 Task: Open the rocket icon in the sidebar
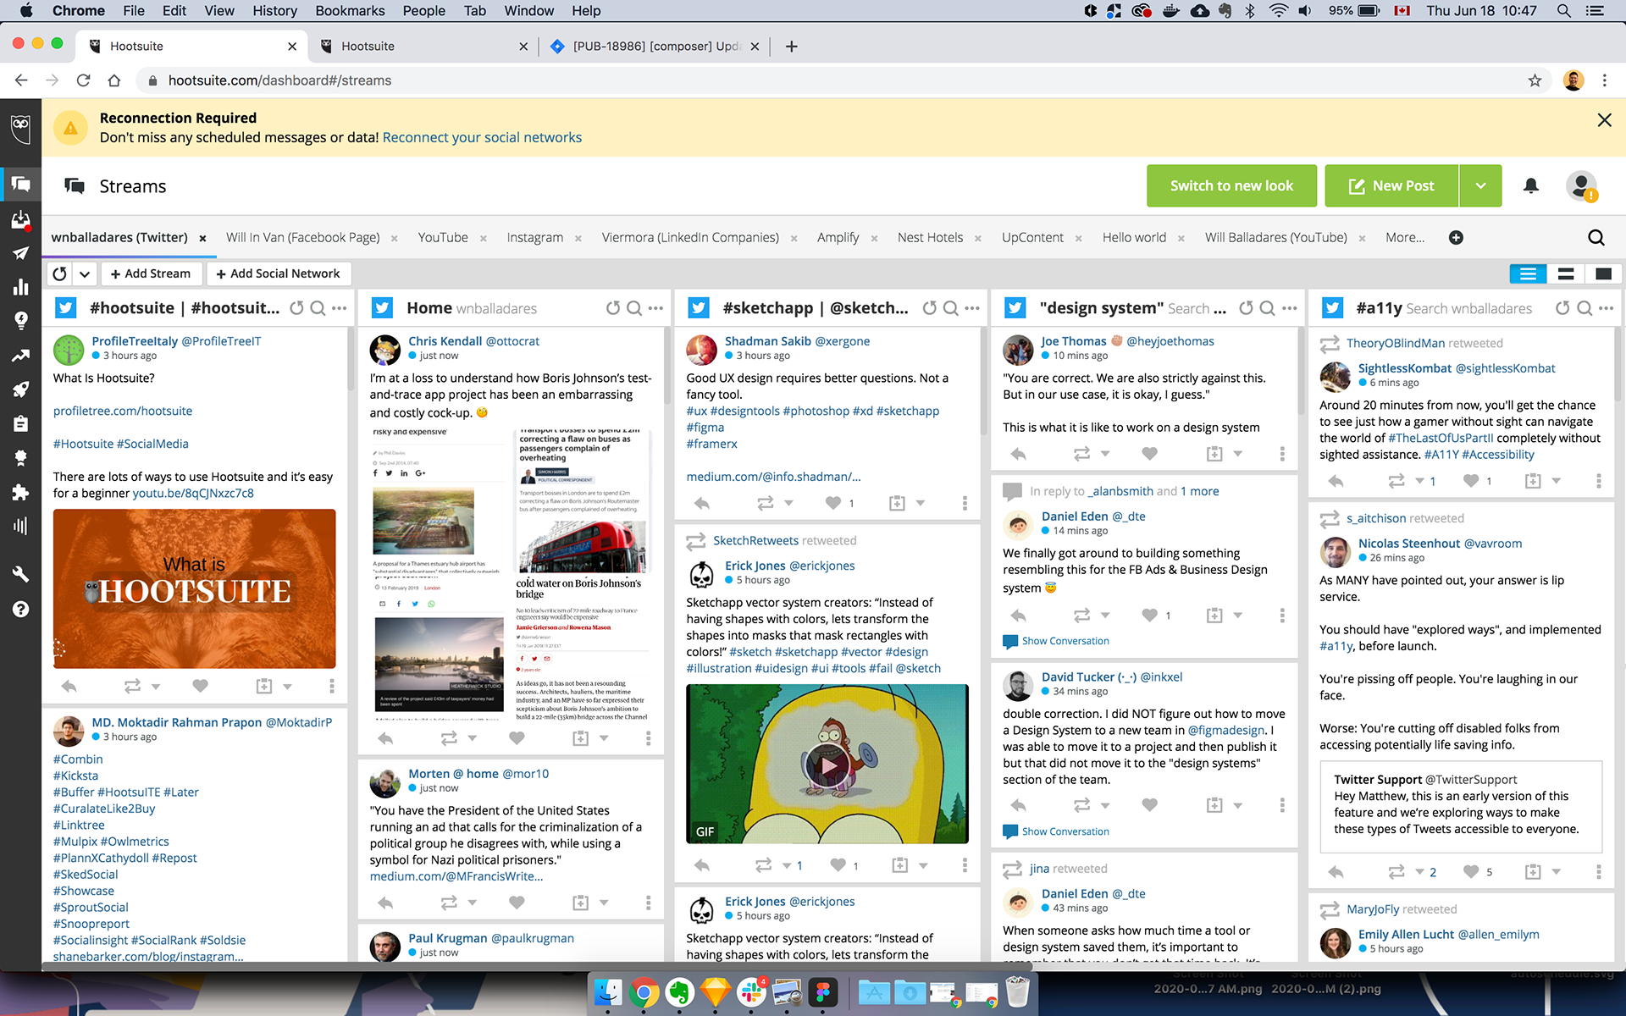pos(20,389)
